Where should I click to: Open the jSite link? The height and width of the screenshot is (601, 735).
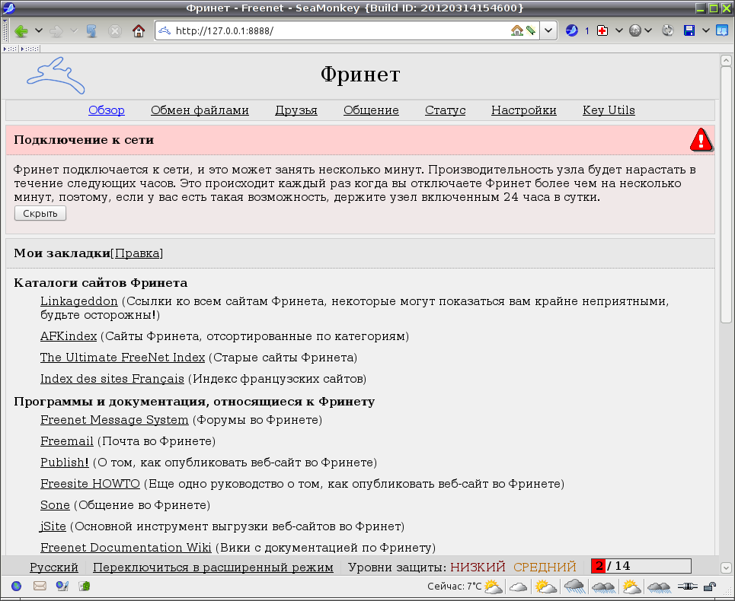53,526
